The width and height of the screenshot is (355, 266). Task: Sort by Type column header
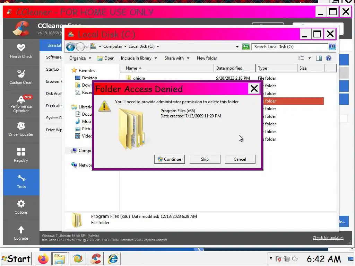(x=276, y=68)
